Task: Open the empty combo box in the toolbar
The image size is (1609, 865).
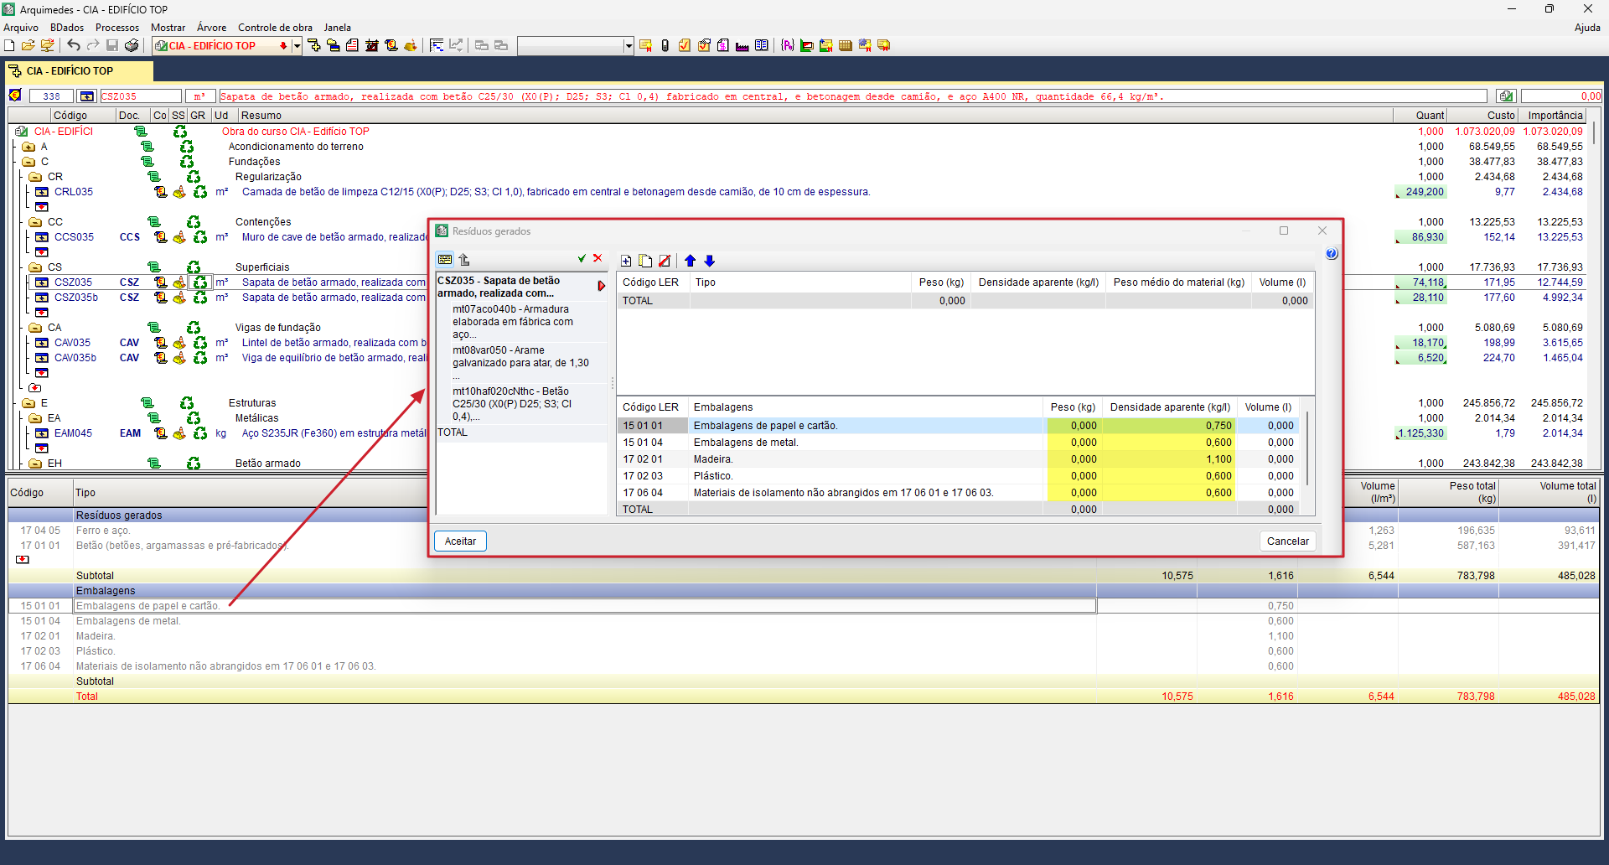Action: tap(629, 46)
